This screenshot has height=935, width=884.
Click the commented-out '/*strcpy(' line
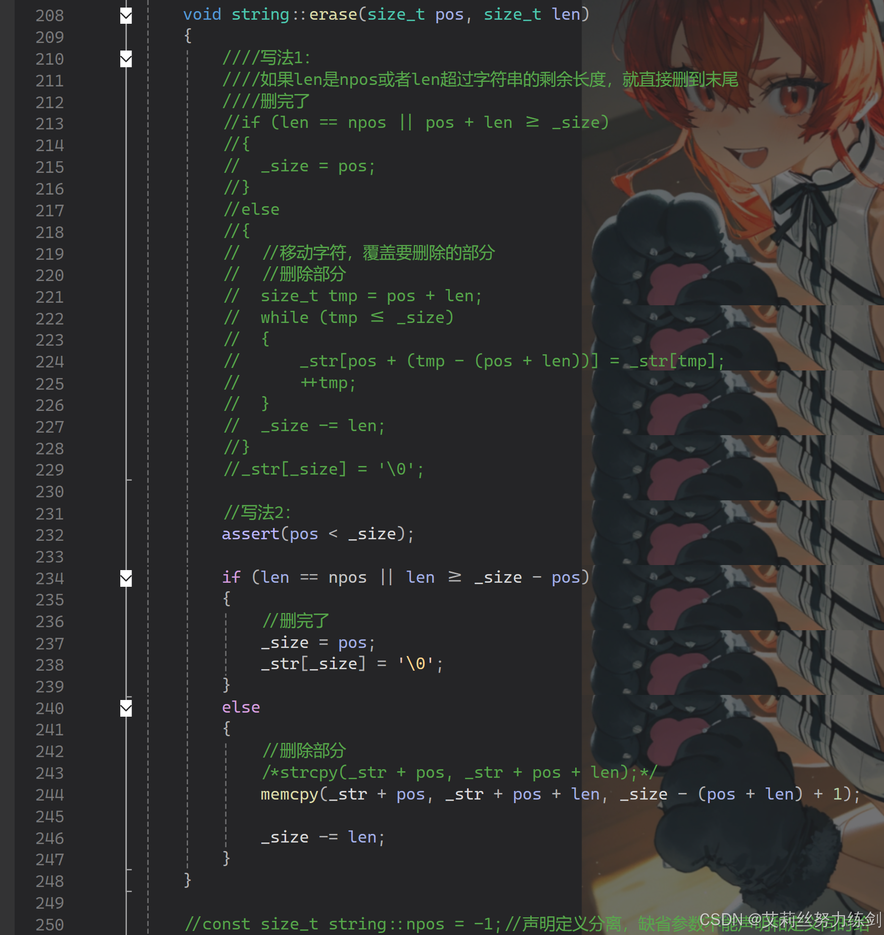pyautogui.click(x=459, y=773)
